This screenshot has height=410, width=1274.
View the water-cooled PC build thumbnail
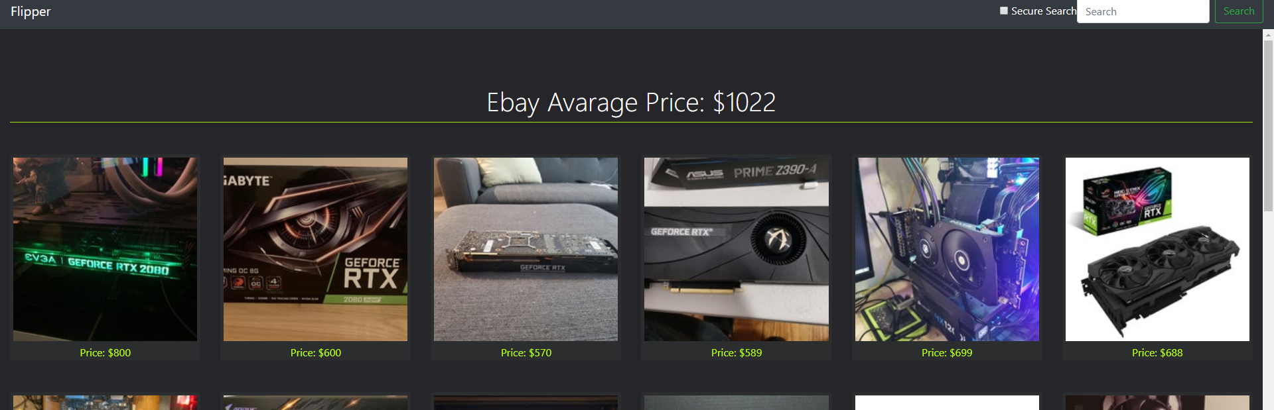pyautogui.click(x=947, y=249)
